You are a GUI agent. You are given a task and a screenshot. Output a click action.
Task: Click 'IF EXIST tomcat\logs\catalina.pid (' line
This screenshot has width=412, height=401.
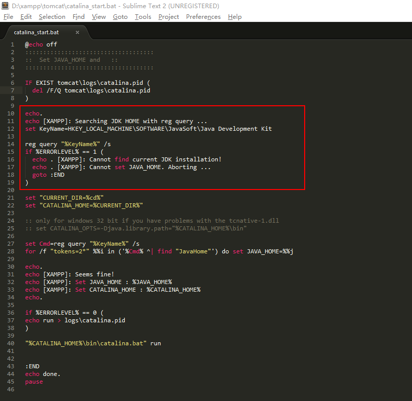87,83
